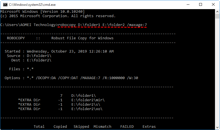Image resolution: width=220 pixels, height=130 pixels.
Task: Click the 'C:\Users\AOMEI Technology>' prompt
Action: (x=29, y=25)
